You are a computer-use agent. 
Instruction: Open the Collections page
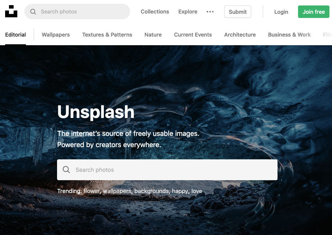155,12
